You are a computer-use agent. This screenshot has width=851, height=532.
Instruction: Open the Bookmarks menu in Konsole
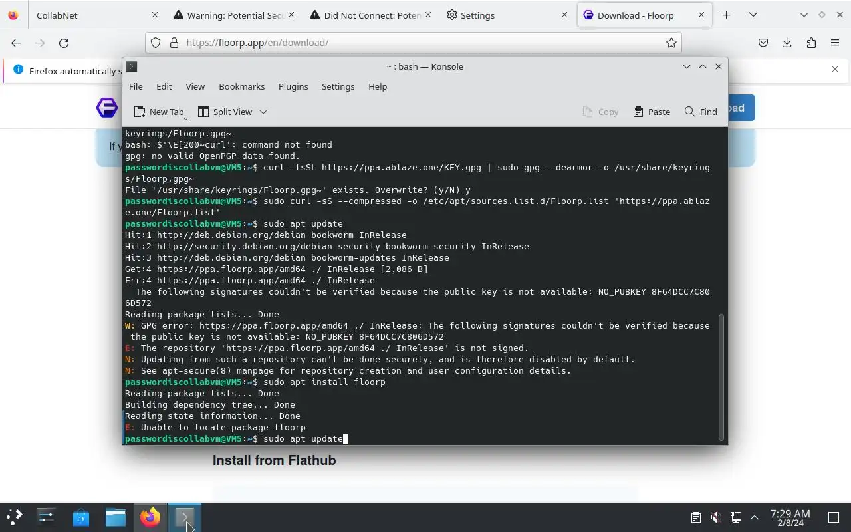[x=241, y=86]
